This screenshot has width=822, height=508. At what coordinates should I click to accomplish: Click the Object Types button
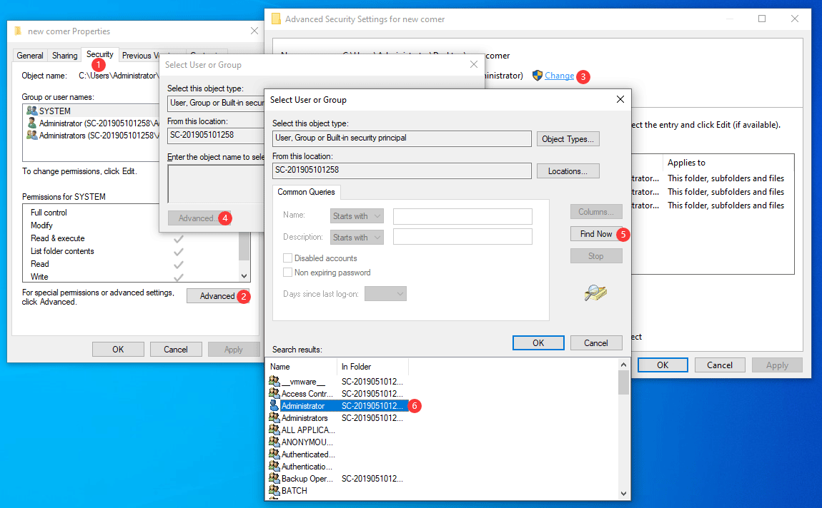coord(568,138)
